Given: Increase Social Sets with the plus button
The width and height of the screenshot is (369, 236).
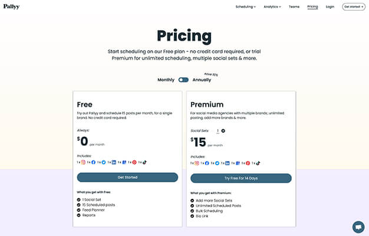Looking at the screenshot, I should (x=223, y=130).
